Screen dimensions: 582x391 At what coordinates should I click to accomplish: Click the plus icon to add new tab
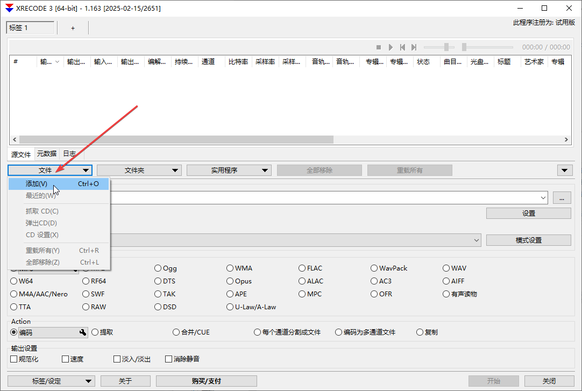[x=73, y=28]
